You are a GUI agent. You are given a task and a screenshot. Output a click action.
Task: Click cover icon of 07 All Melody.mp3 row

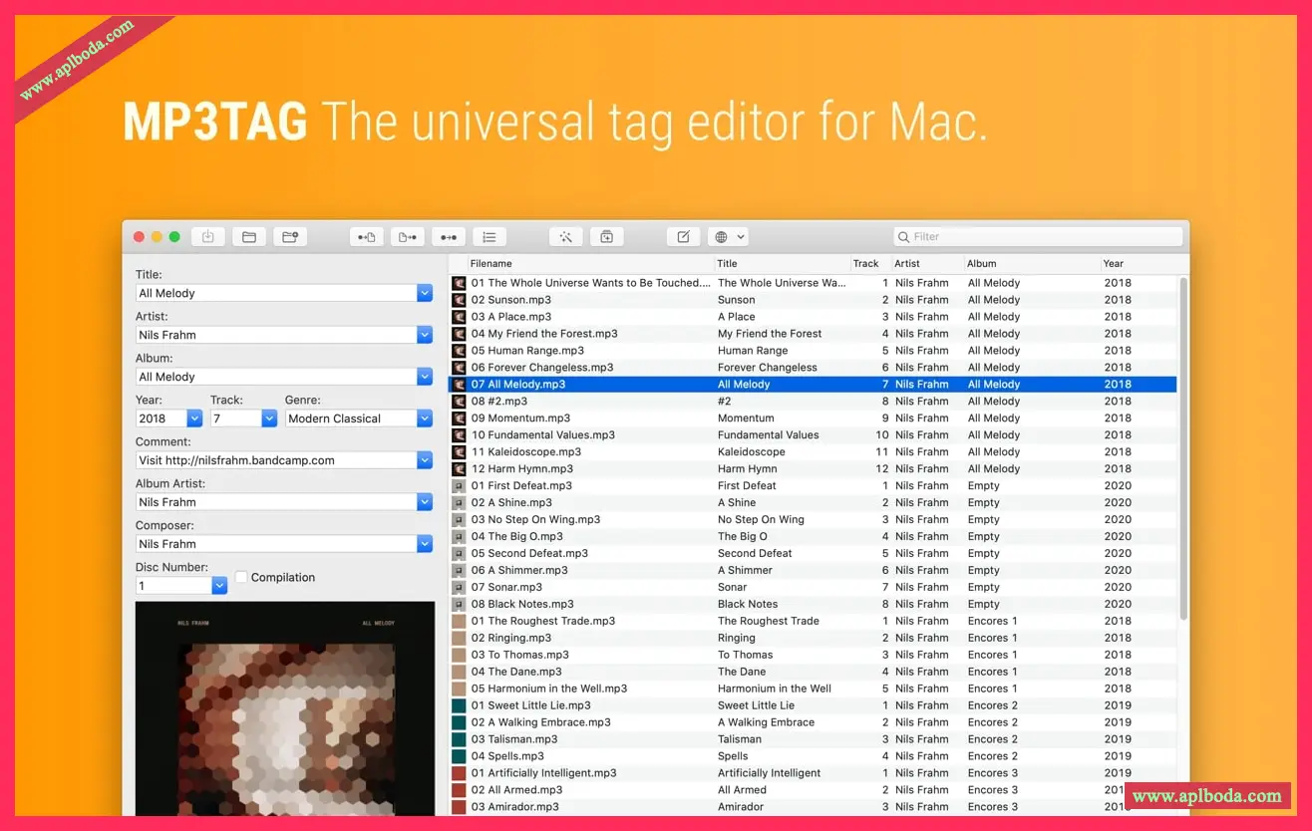point(459,385)
